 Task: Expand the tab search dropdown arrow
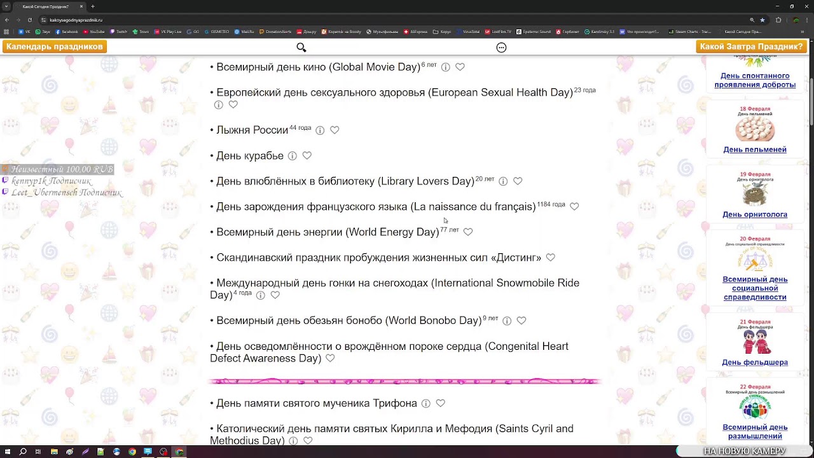coord(6,6)
